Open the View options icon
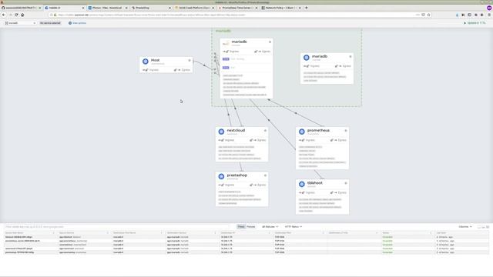This screenshot has width=493, height=277. (70, 23)
